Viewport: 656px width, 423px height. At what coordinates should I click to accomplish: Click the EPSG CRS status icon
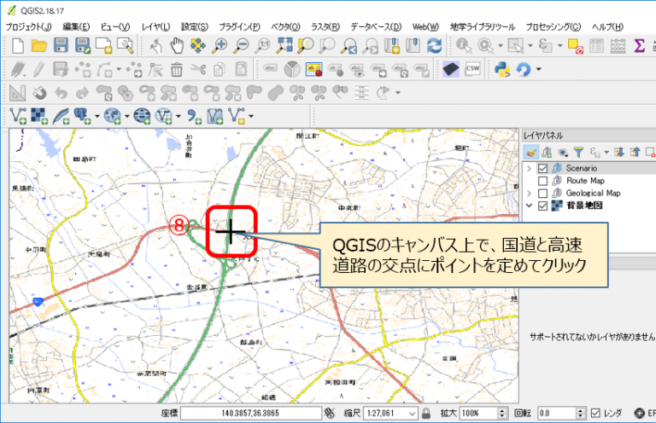point(640,414)
